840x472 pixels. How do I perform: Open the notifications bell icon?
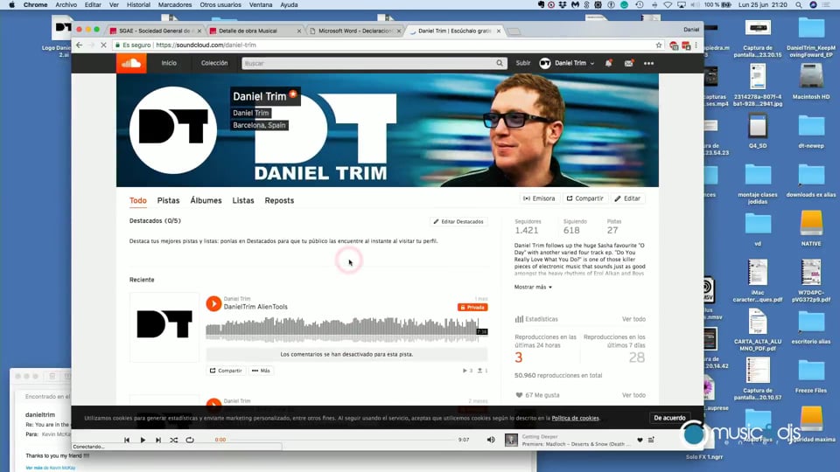[609, 63]
